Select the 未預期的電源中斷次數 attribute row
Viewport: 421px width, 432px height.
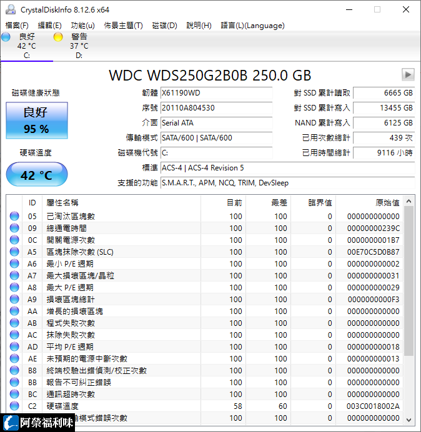point(205,358)
